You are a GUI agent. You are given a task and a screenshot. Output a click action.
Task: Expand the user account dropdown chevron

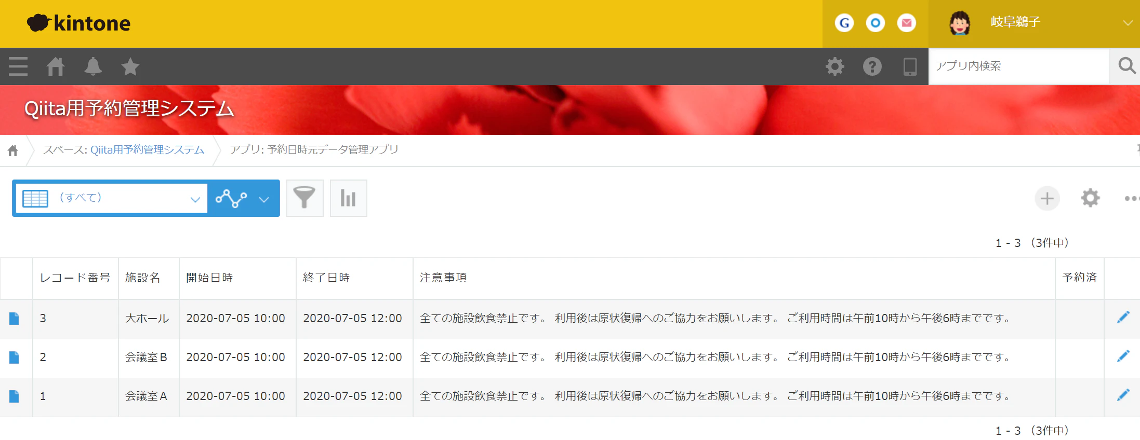[1128, 23]
